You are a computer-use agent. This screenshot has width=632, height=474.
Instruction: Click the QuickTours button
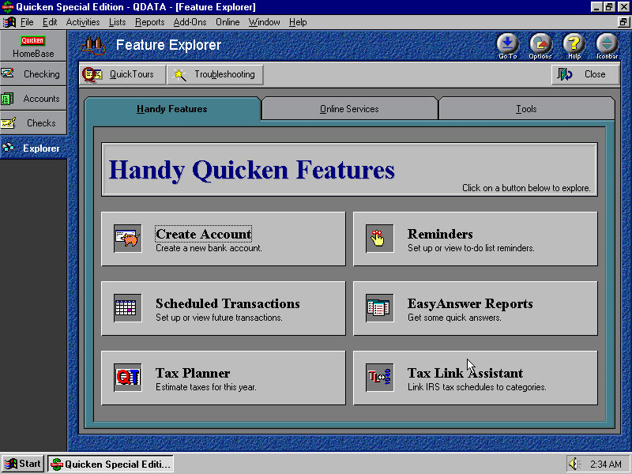122,74
